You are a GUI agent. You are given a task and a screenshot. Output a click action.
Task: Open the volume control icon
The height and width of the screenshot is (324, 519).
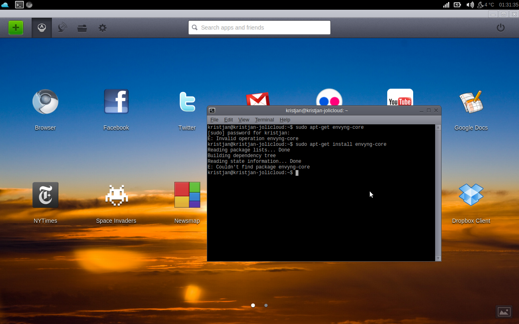point(470,5)
